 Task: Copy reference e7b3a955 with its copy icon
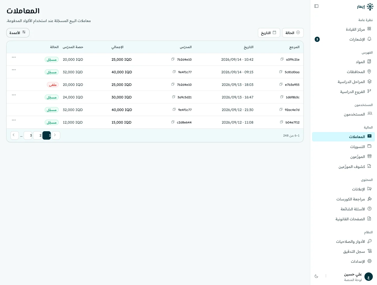281,84
